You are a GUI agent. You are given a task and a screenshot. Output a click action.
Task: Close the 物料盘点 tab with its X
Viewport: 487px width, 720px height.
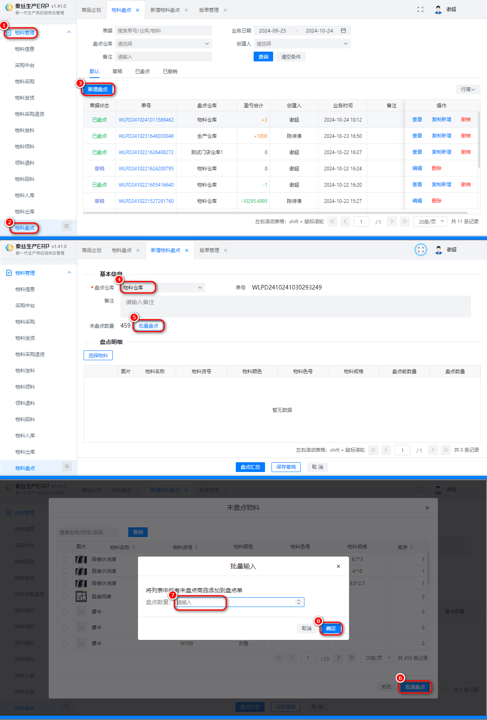138,10
